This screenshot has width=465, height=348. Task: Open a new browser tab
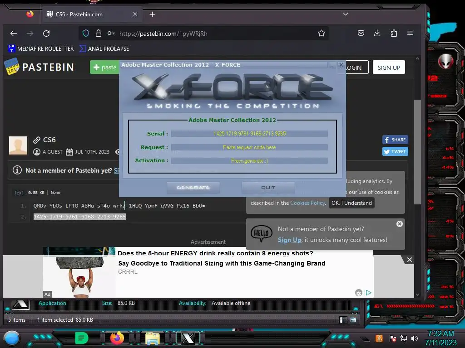[152, 14]
